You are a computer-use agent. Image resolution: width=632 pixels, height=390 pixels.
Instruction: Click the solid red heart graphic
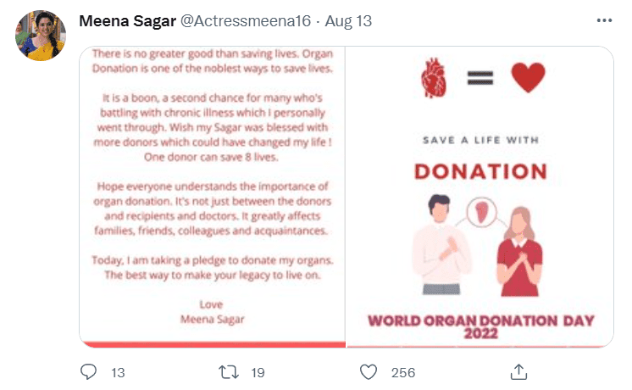click(x=528, y=79)
